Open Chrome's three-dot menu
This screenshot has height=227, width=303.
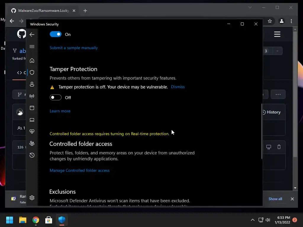click(291, 21)
